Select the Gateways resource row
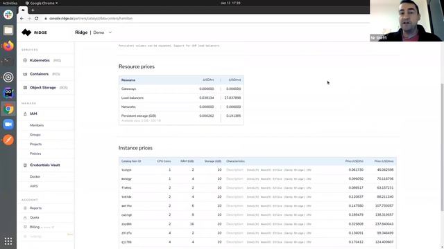 (x=181, y=89)
